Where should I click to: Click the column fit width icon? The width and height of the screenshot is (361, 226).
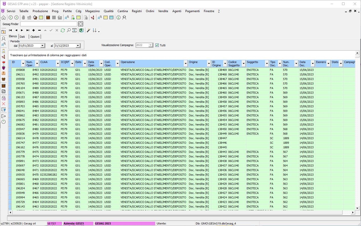coord(74,30)
